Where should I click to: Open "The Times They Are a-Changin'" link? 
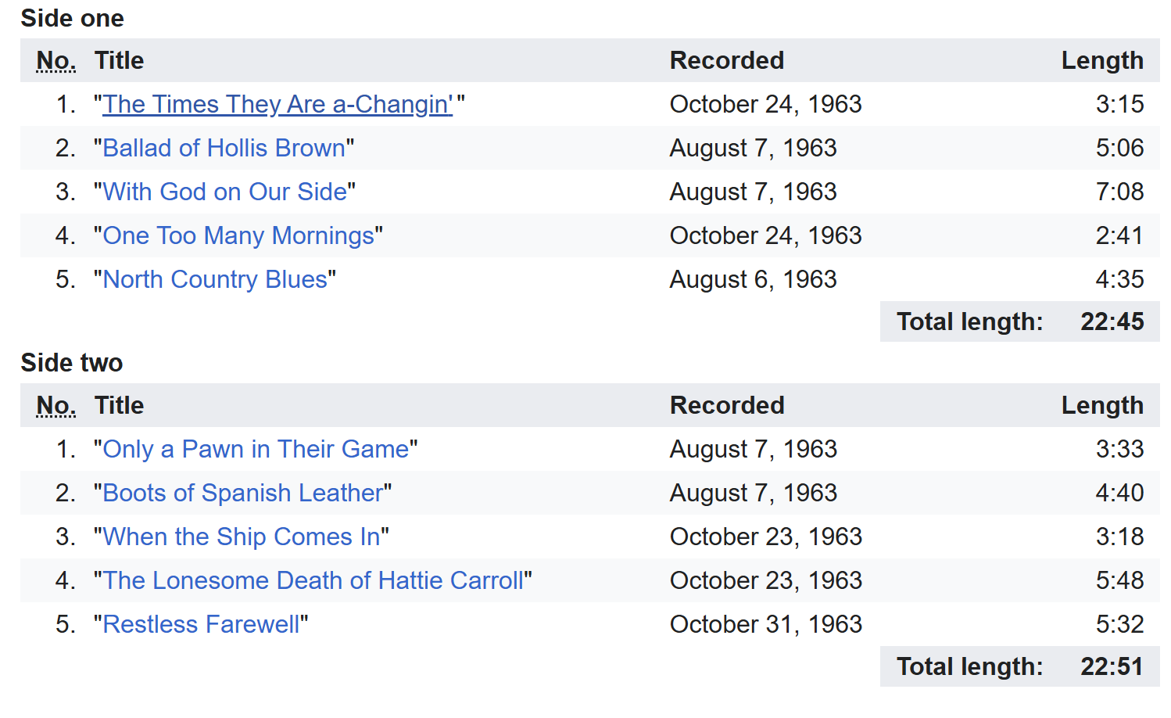[x=278, y=104]
